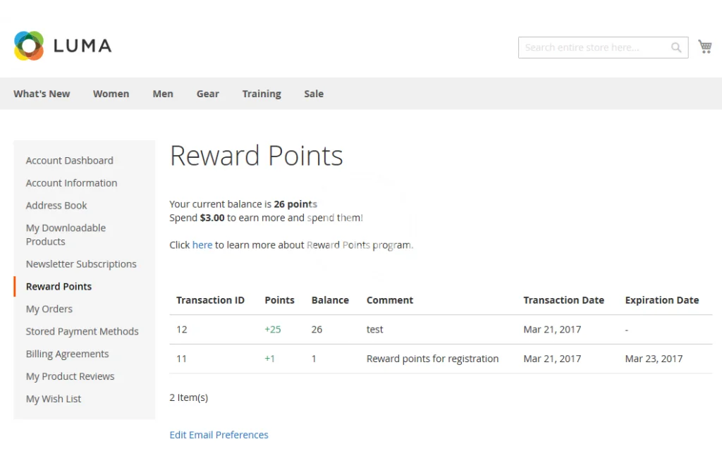Screen dimensions: 722x458
Task: Open Account Dashboard in sidebar
Action: (x=69, y=161)
